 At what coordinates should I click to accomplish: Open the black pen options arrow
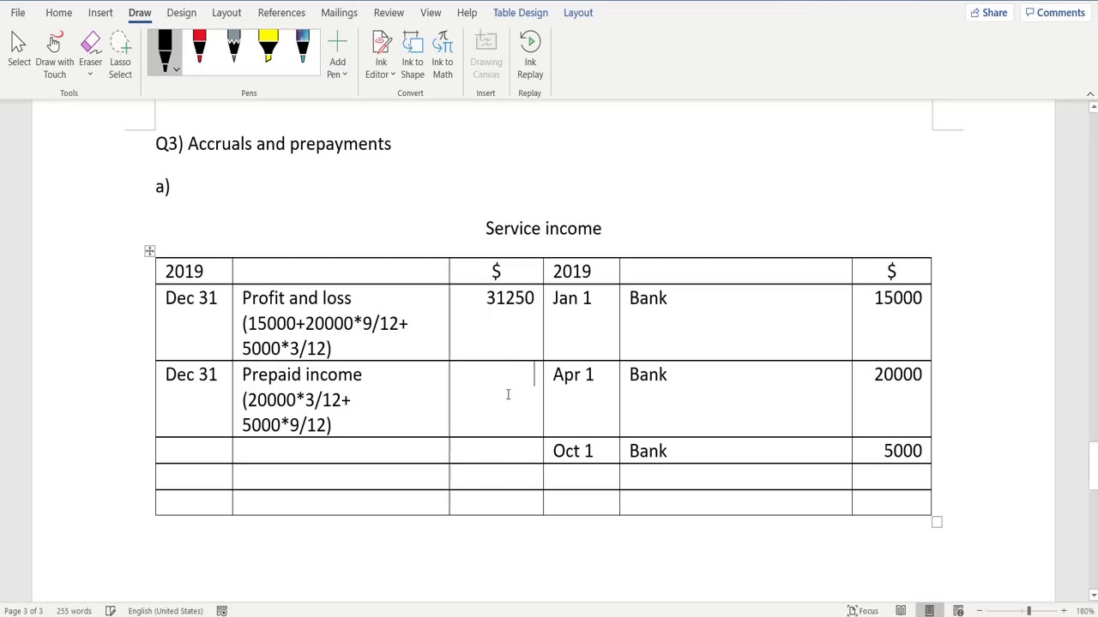pos(176,69)
